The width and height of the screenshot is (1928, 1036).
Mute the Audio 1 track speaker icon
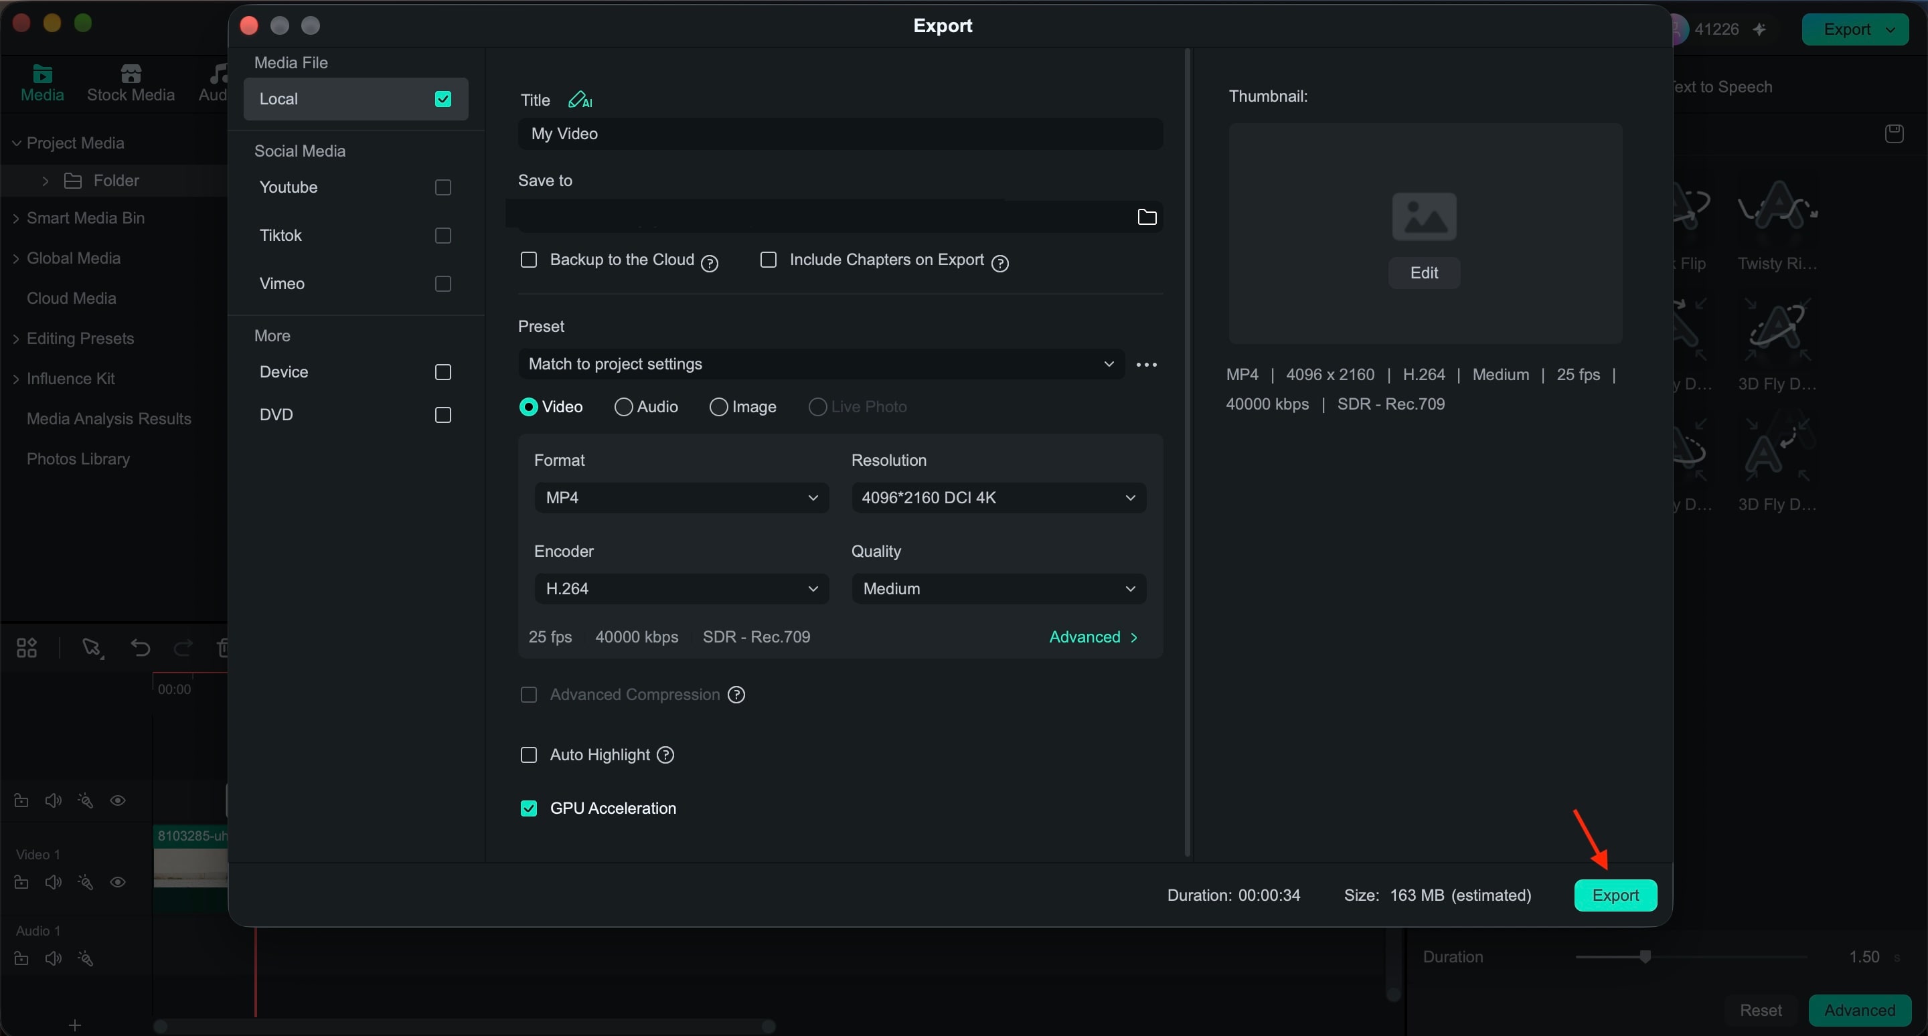[53, 958]
